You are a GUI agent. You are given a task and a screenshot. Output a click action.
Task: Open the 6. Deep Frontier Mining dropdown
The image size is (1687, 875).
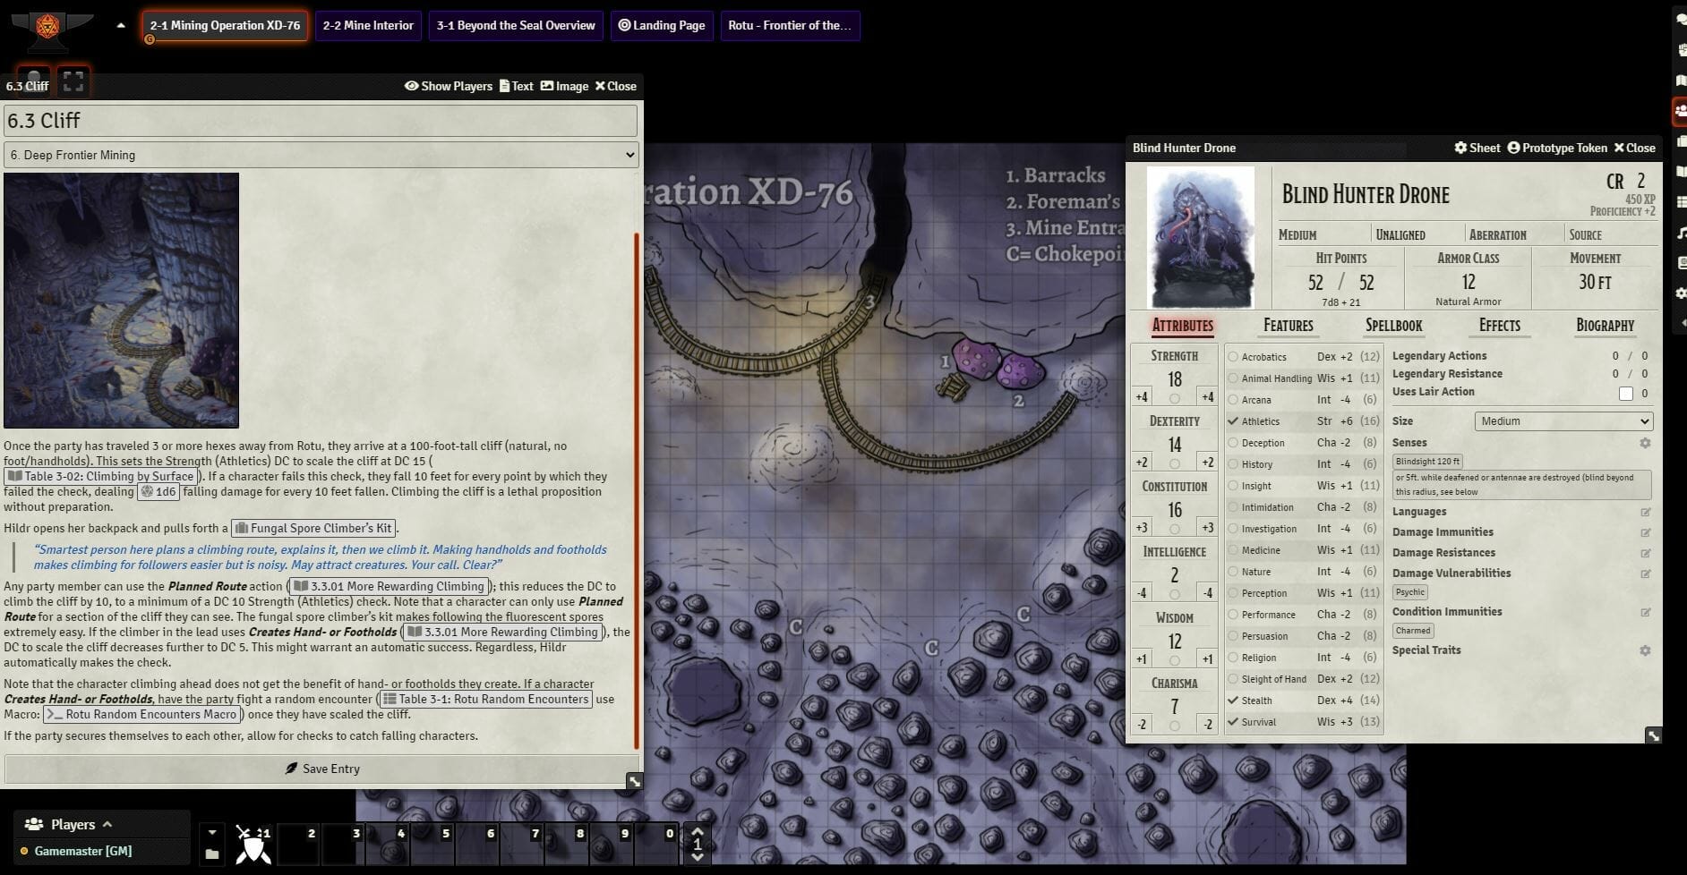321,155
